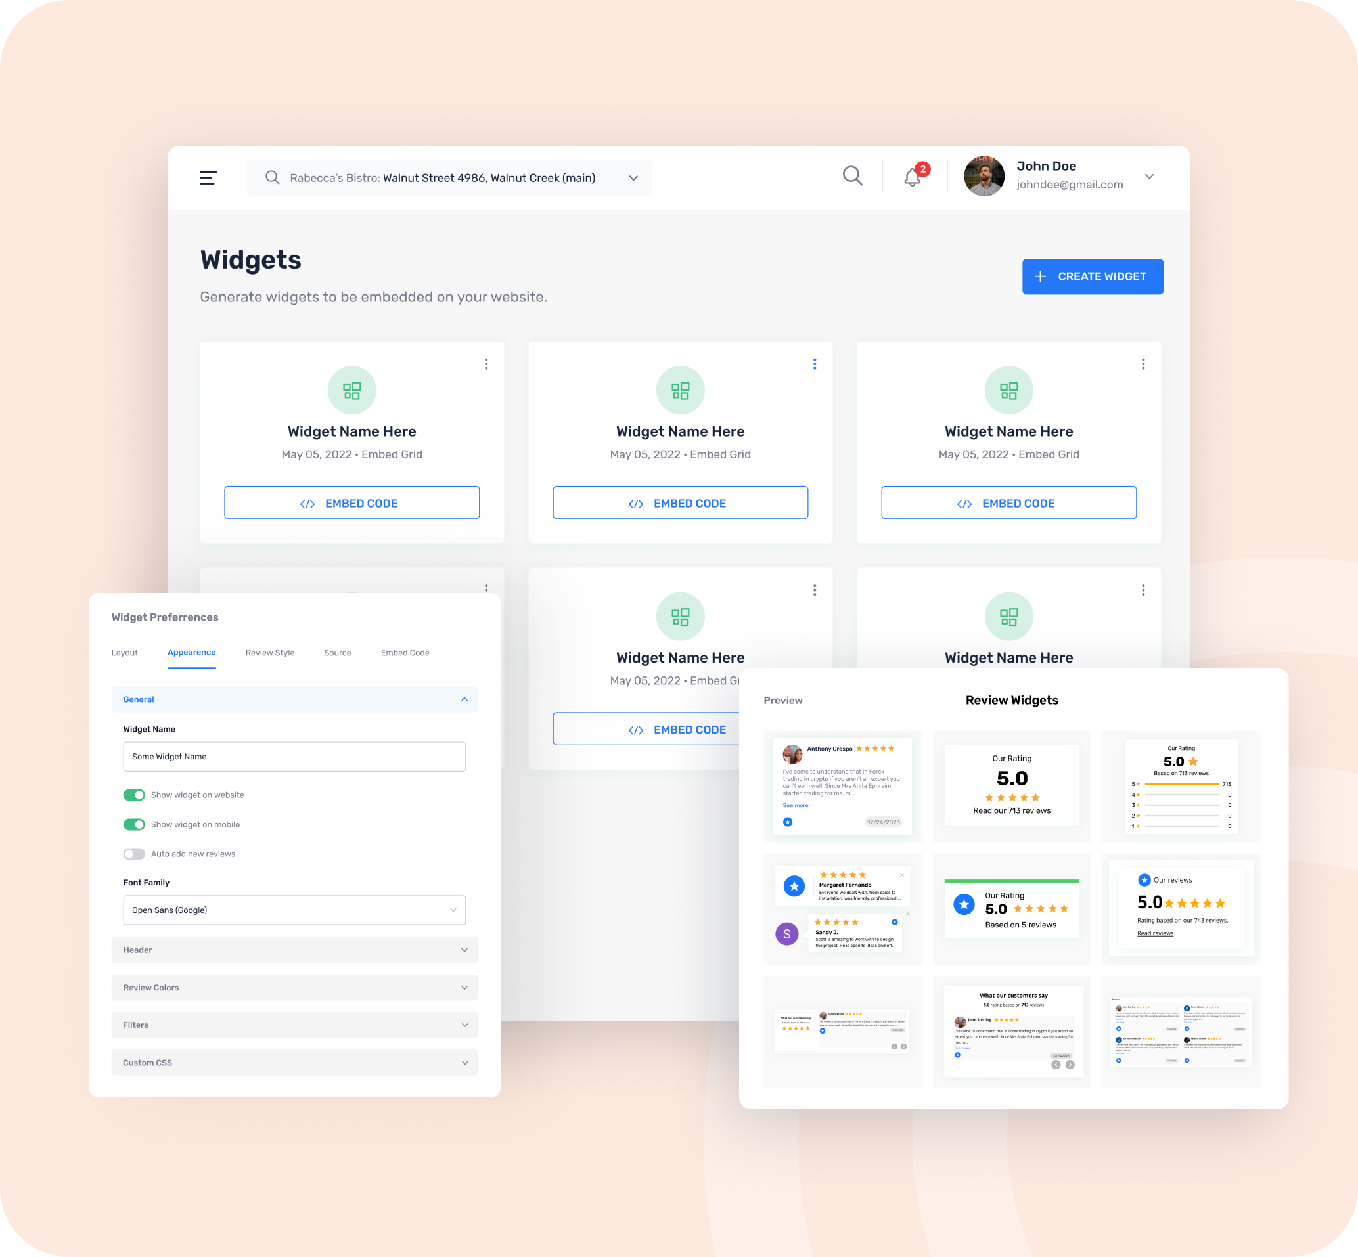Select the Appearance tab in Widget Preferences
The image size is (1358, 1257).
[x=192, y=653]
